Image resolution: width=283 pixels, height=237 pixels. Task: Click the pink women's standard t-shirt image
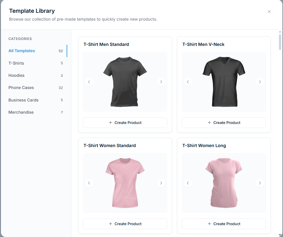tap(125, 183)
